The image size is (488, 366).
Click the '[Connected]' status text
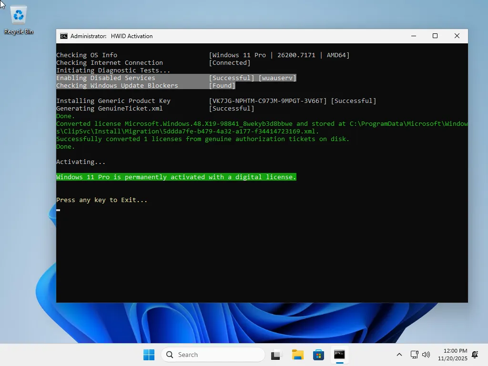pos(230,62)
